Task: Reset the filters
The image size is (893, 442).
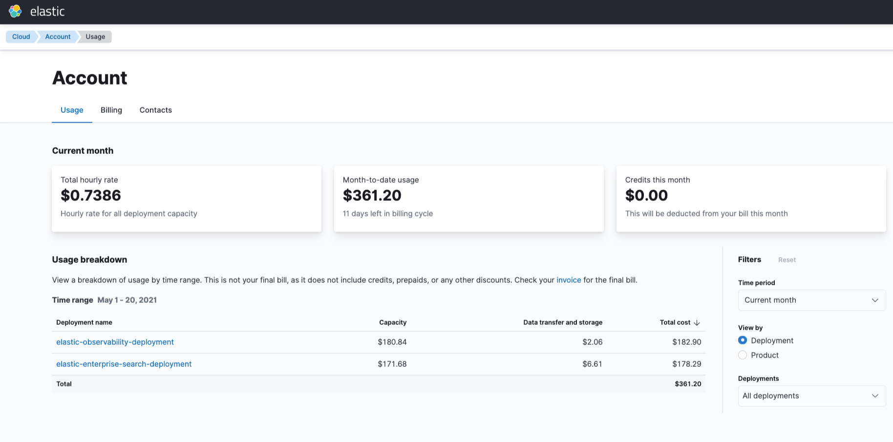Action: [787, 260]
